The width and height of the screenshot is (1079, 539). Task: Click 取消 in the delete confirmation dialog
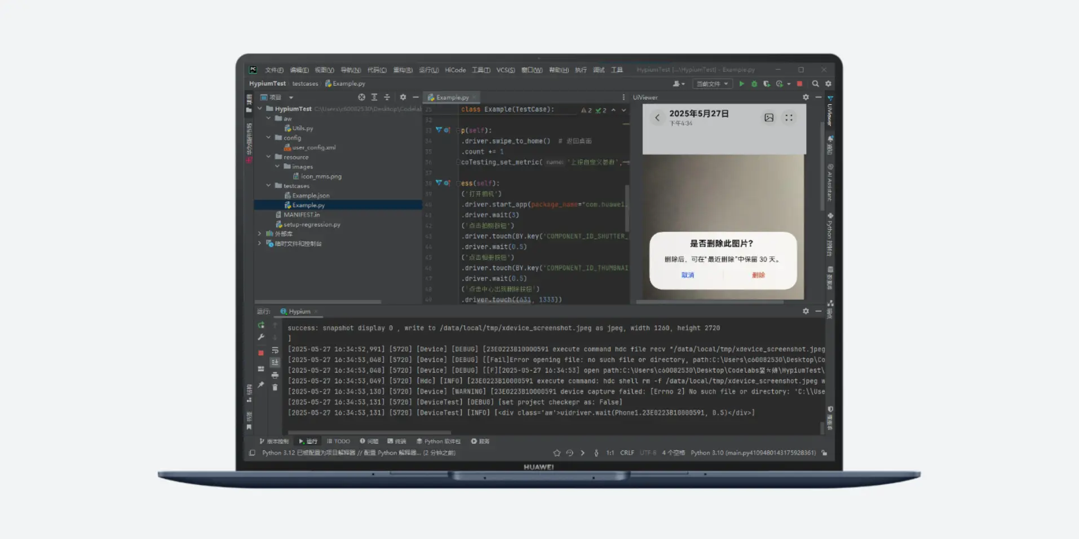[688, 275]
